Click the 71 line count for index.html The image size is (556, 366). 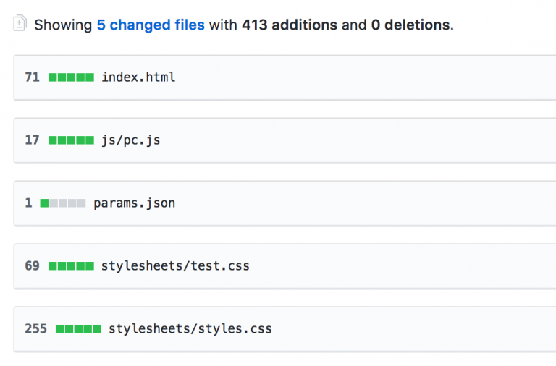click(32, 77)
